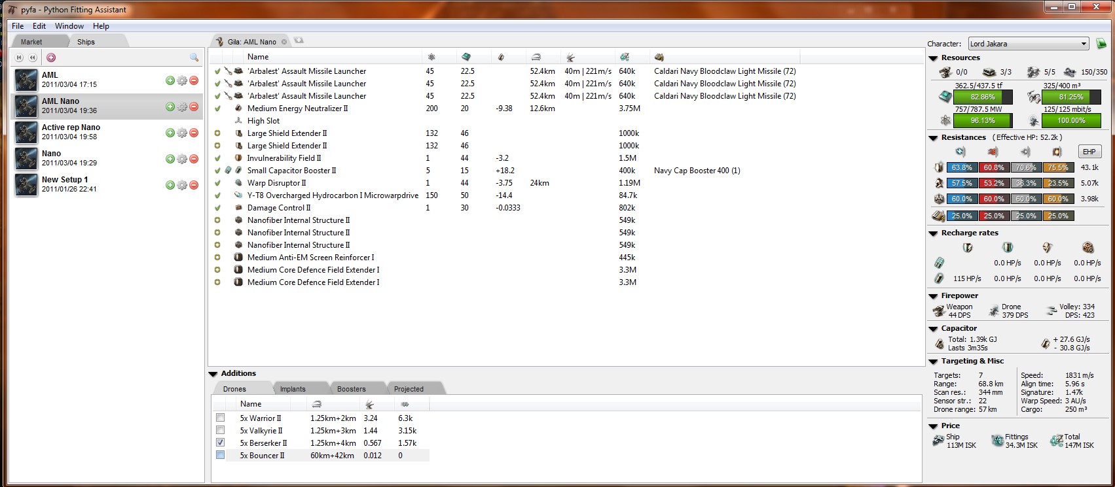Image resolution: width=1115 pixels, height=487 pixels.
Task: Click the ammo column header icon in module table
Action: [x=659, y=57]
